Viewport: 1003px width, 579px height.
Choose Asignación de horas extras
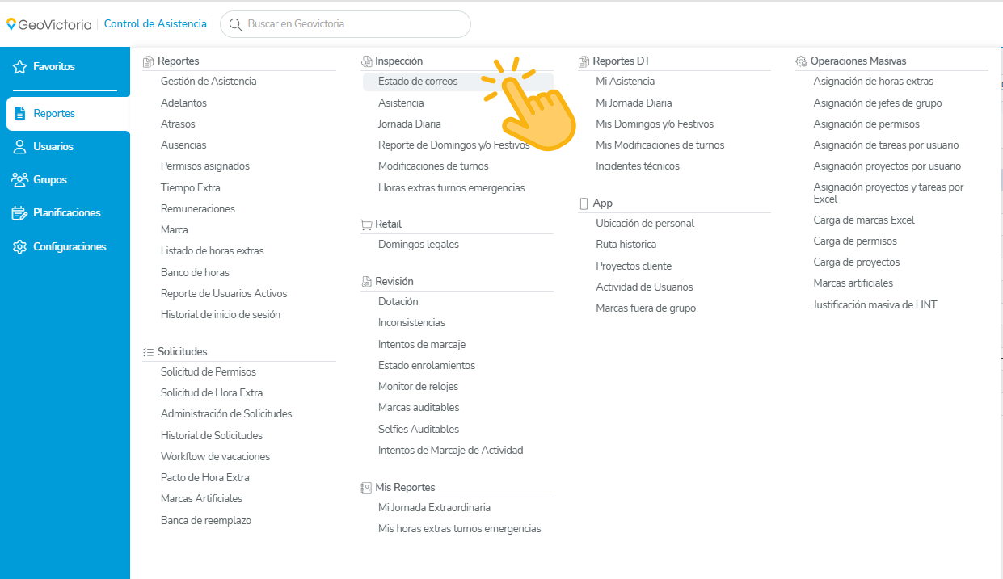(x=874, y=82)
